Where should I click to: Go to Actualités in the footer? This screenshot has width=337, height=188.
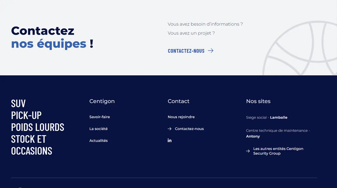pyautogui.click(x=98, y=141)
